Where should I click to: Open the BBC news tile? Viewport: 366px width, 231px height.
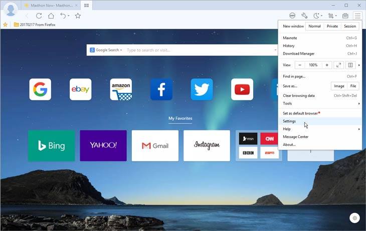248,153
